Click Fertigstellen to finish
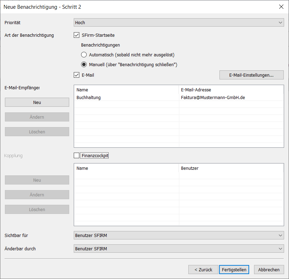The width and height of the screenshot is (289, 279). (234, 270)
